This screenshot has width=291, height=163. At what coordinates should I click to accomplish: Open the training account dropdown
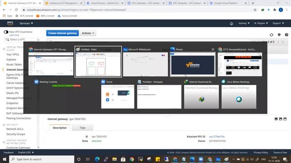[244, 23]
